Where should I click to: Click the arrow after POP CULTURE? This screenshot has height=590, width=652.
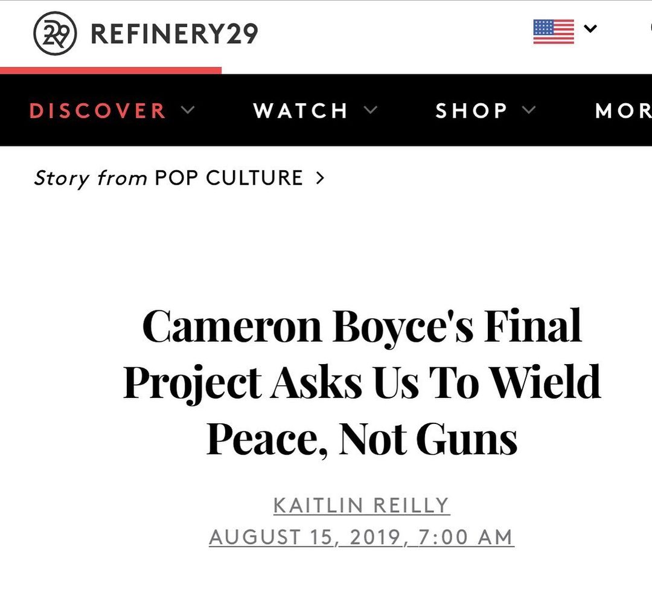point(320,178)
